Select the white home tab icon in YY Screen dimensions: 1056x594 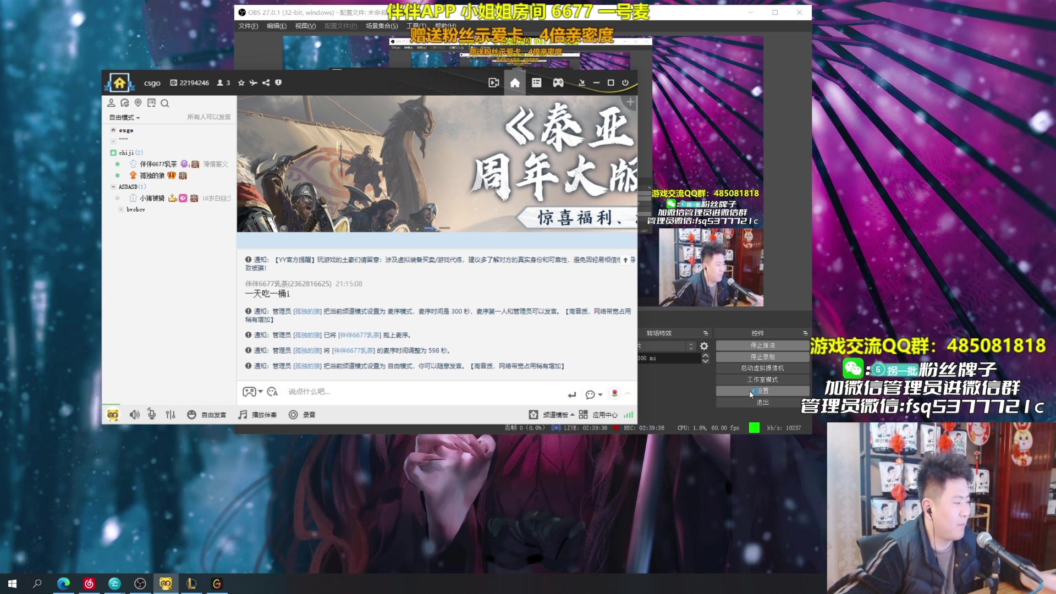[515, 82]
